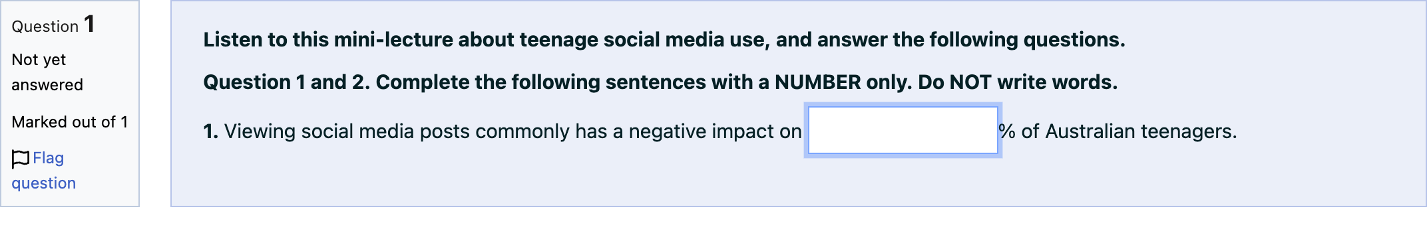Image resolution: width=1427 pixels, height=239 pixels.
Task: Click the Not yet answered status text
Action: coord(47,72)
